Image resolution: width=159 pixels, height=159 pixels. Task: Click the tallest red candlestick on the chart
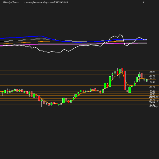tap(125, 80)
